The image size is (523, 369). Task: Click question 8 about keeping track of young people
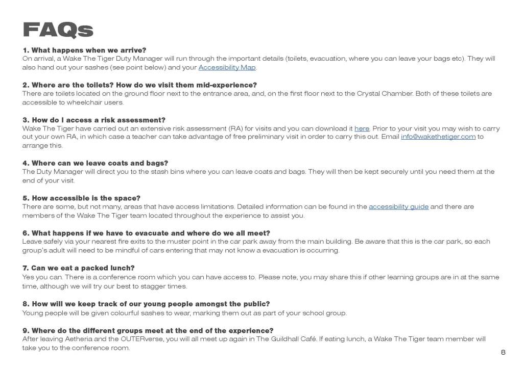point(146,304)
